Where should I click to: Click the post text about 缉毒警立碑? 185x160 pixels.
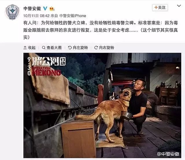pyautogui.click(x=101, y=30)
